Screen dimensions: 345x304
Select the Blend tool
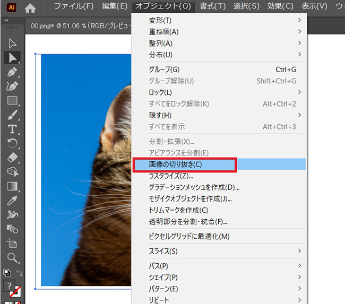12,229
